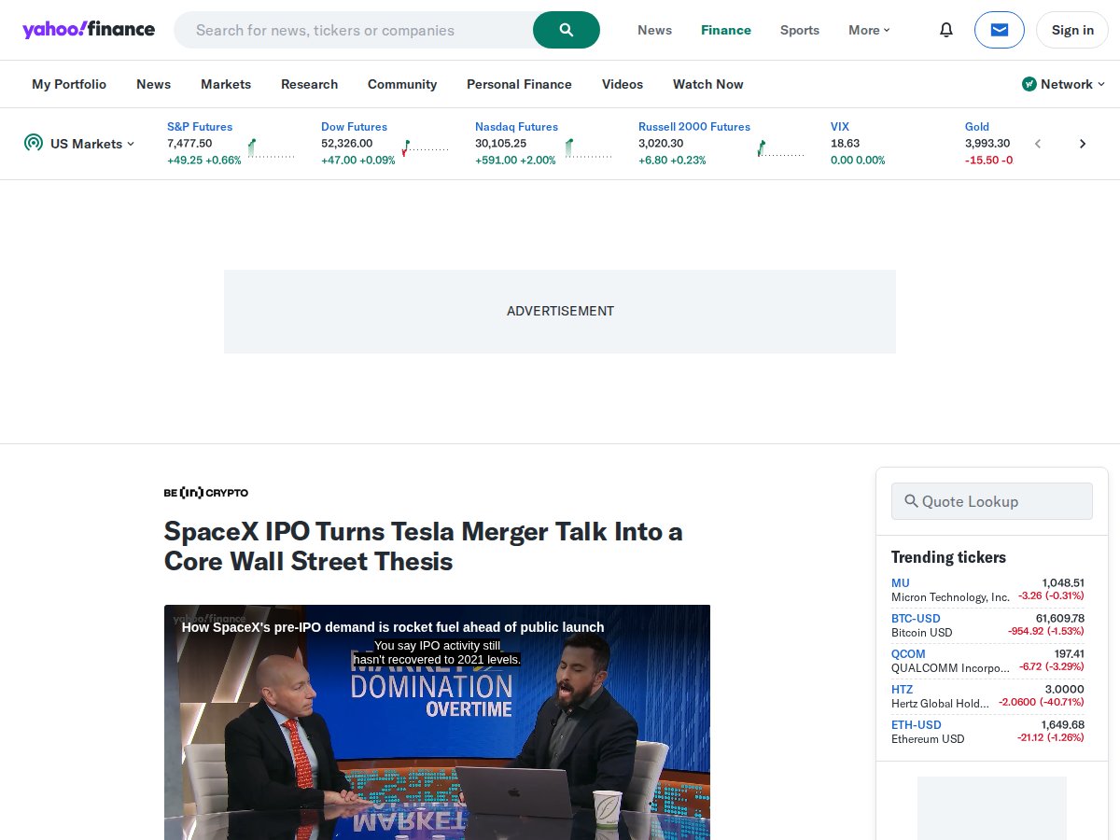The height and width of the screenshot is (840, 1120).
Task: Show next tickers with right arrow
Action: [1083, 144]
